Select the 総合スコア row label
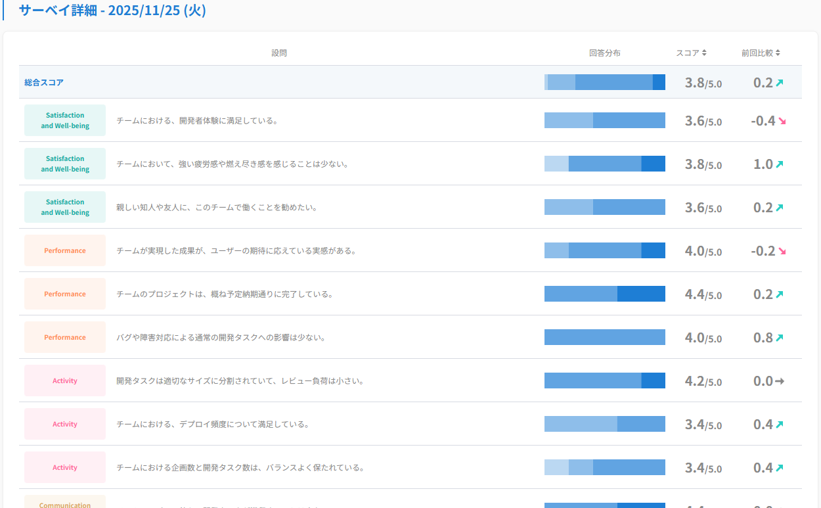Screen dimensions: 821x508 tap(44, 83)
